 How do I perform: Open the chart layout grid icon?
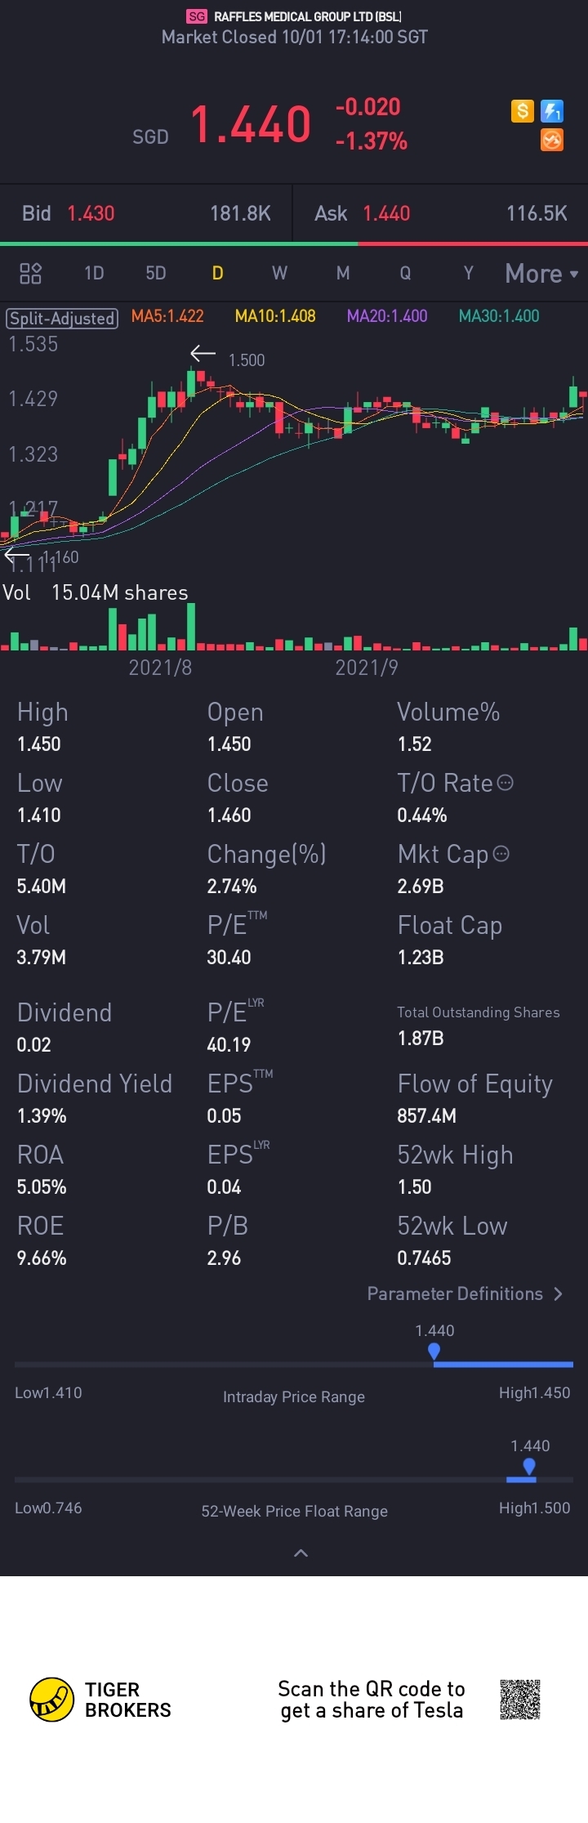coord(30,273)
